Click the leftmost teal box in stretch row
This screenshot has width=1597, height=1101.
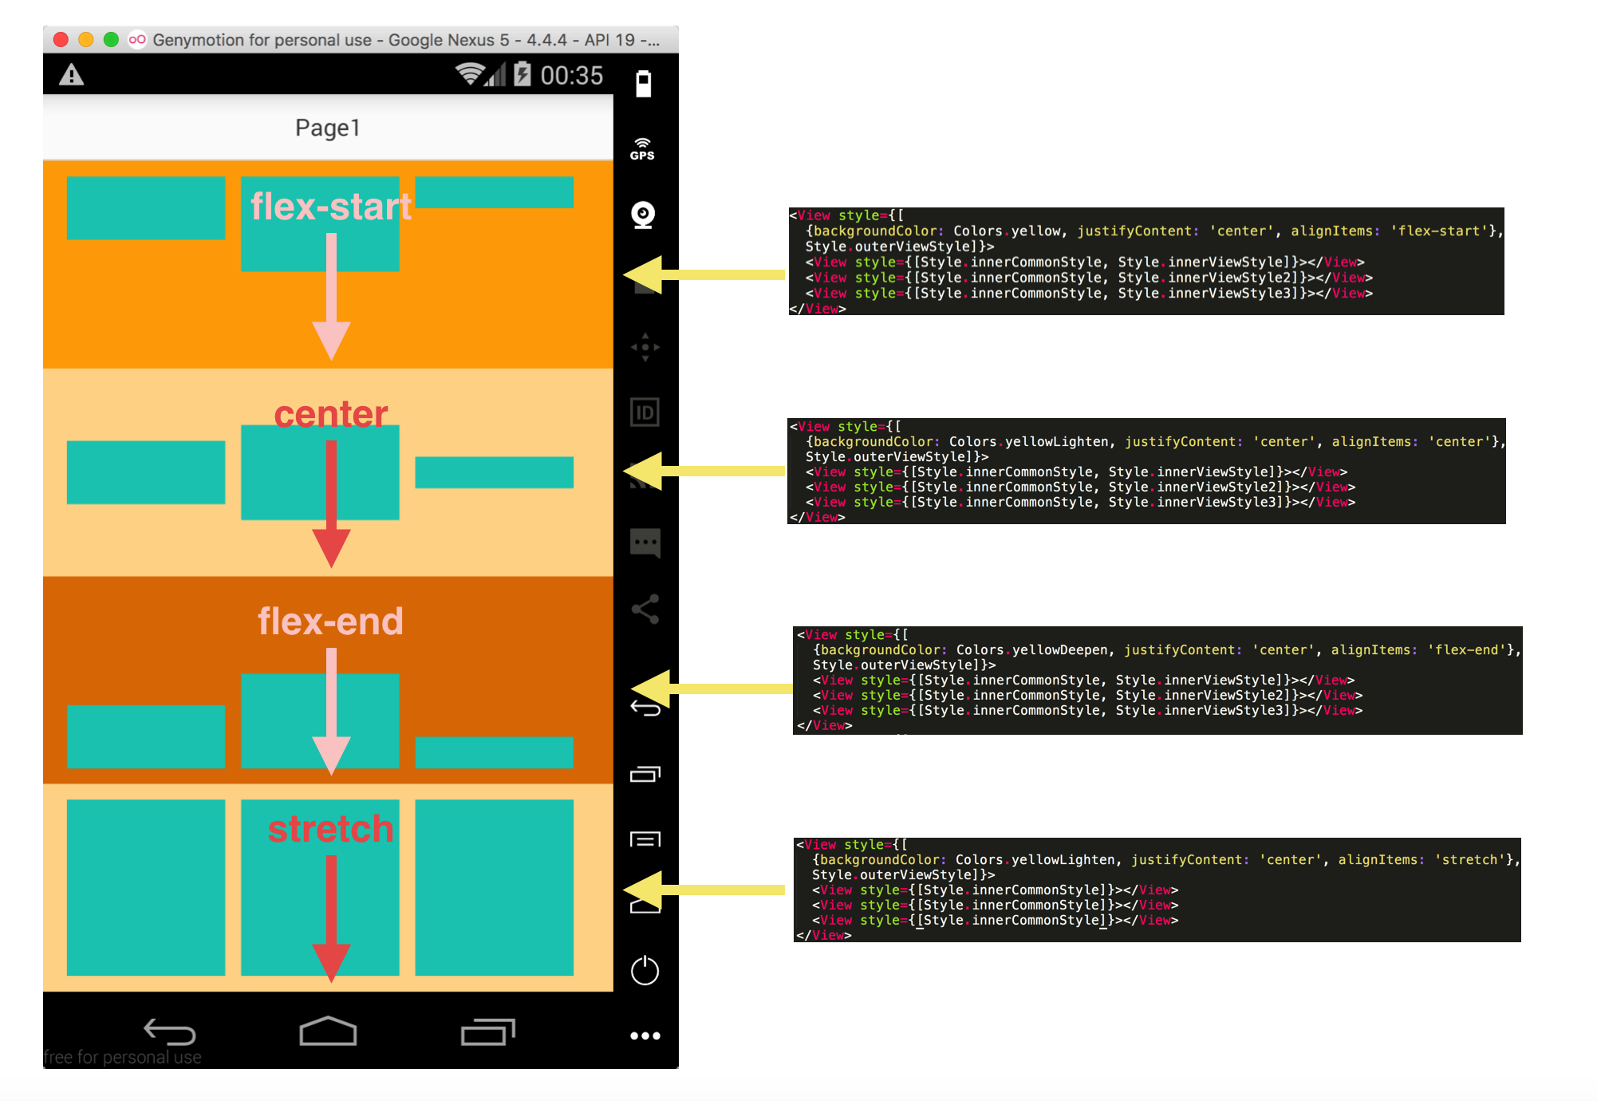coord(146,887)
